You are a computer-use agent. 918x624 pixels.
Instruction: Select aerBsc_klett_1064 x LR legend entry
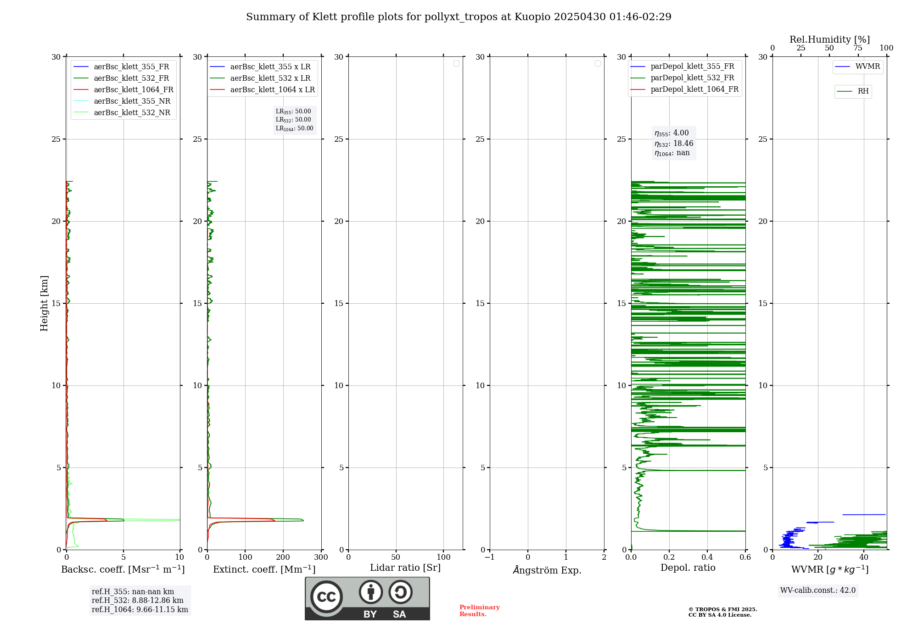click(263, 89)
